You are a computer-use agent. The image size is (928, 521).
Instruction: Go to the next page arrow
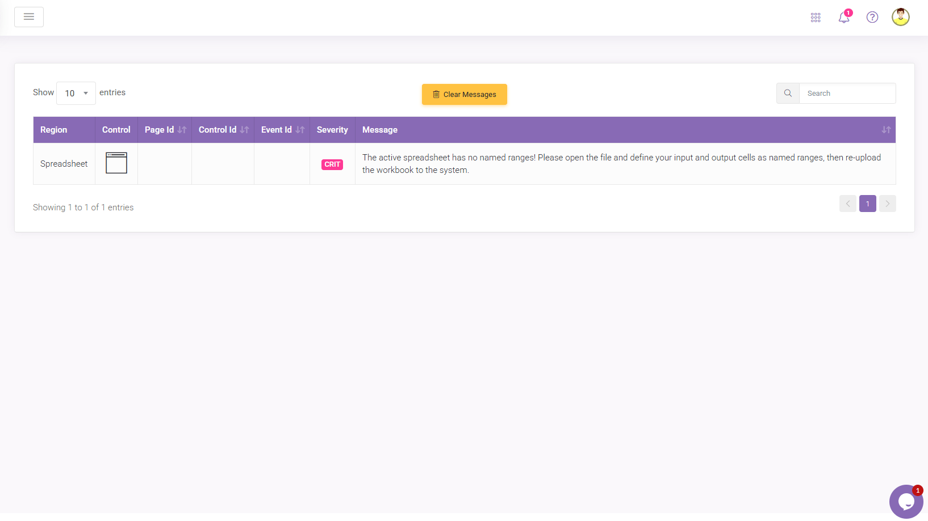point(887,204)
